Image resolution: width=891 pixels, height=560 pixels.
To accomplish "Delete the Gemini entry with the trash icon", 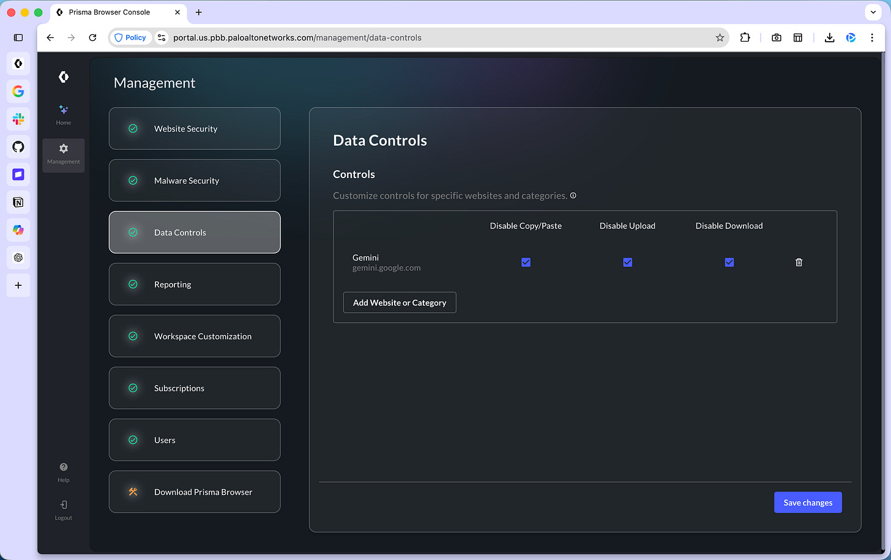I will click(799, 262).
